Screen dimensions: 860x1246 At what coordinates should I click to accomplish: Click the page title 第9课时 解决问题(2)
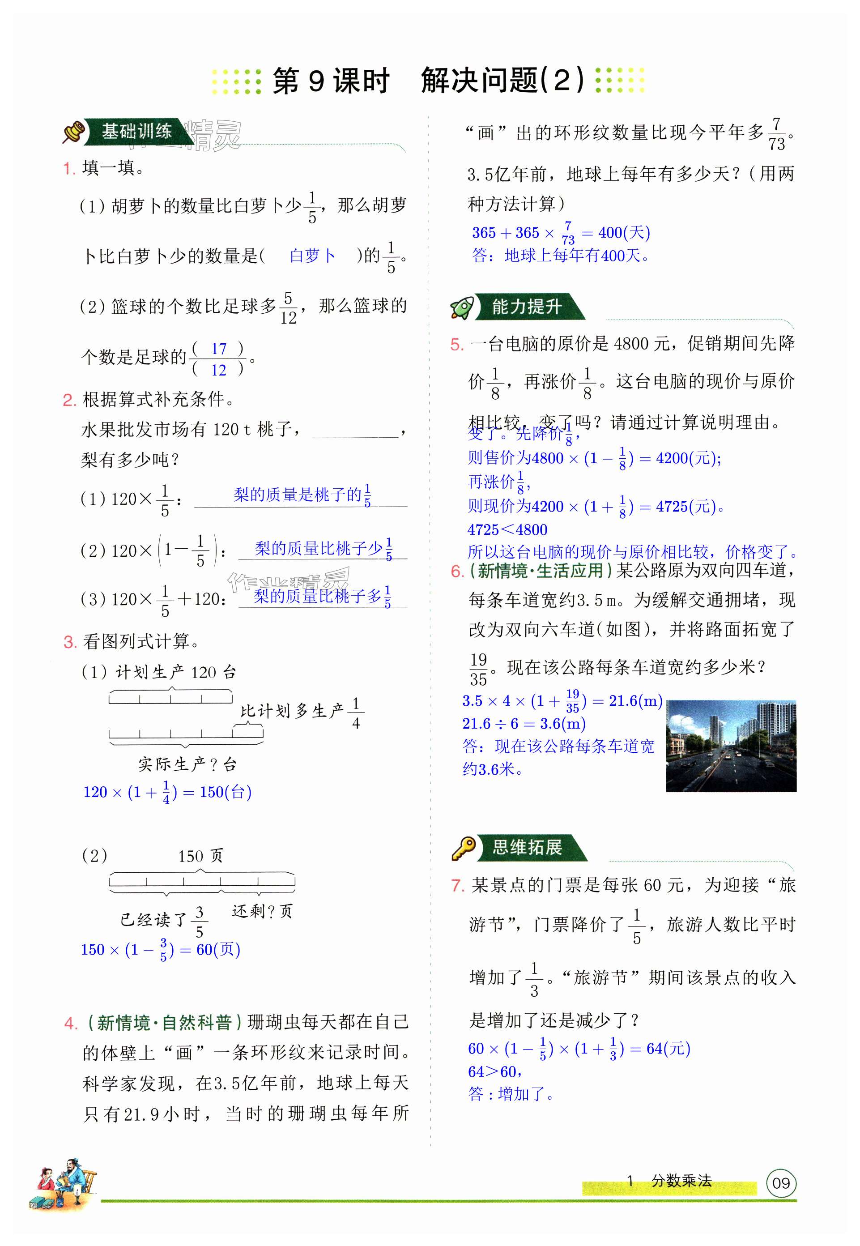coord(428,81)
